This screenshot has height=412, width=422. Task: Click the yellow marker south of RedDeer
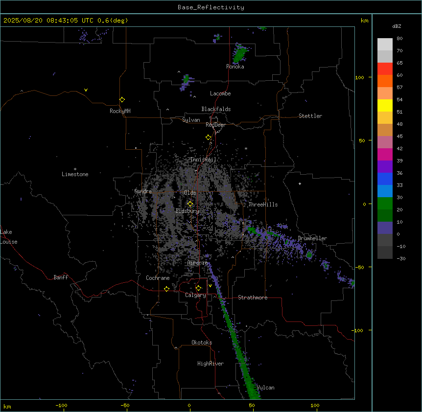coord(208,137)
